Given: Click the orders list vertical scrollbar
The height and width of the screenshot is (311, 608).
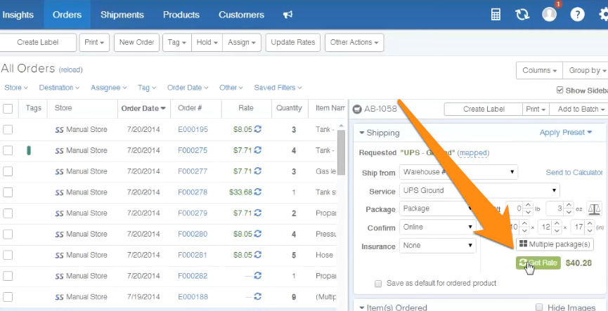Looking at the screenshot, I should tap(341, 152).
